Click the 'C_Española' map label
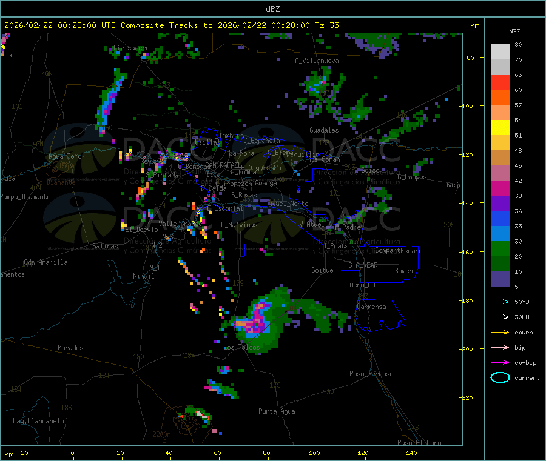Viewport: 546px width, 461px height. pos(261,141)
